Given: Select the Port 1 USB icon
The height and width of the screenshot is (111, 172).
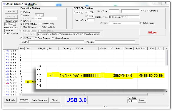Looking at the screenshot, I should [x=7, y=51].
